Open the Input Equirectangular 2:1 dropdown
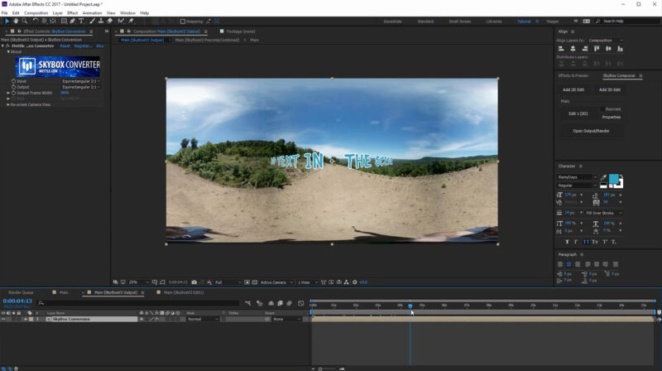Viewport: 662px width, 371px height. (80, 81)
